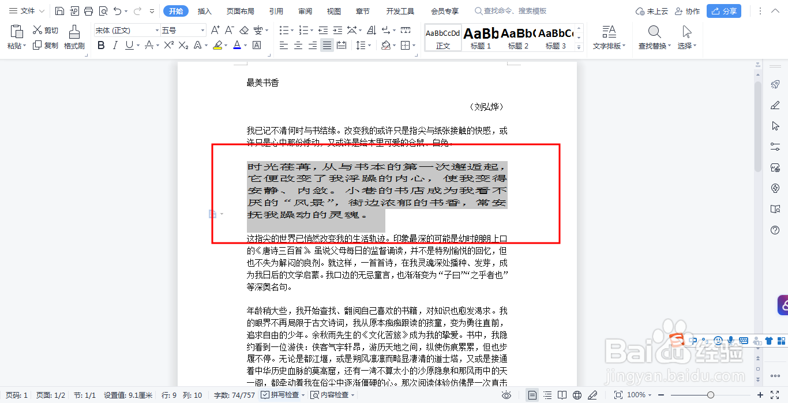Apply Subscript X₂ formatting
The height and width of the screenshot is (403, 788).
click(183, 45)
